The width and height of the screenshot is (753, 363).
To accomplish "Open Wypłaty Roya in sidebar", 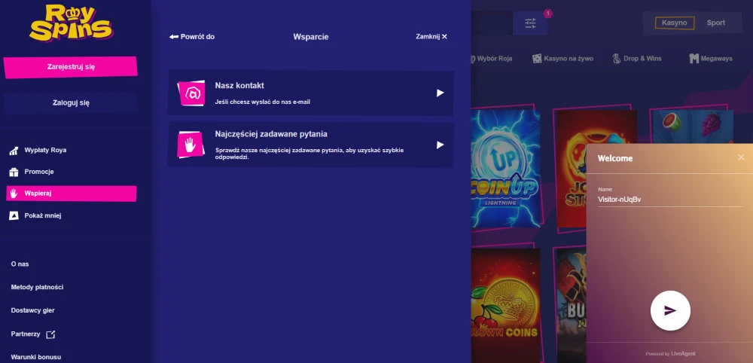I will 45,150.
